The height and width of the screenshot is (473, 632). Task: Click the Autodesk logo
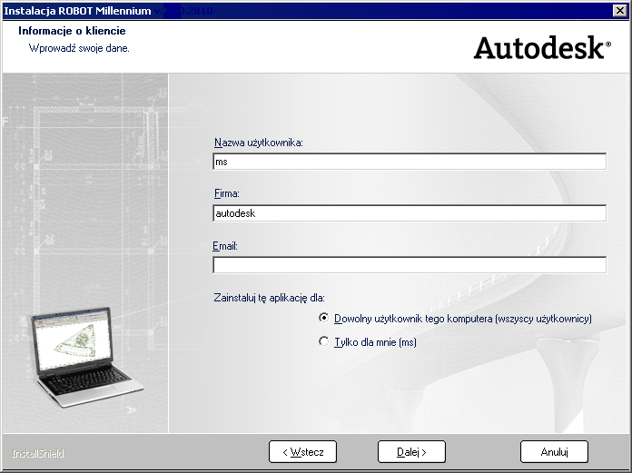(x=542, y=48)
